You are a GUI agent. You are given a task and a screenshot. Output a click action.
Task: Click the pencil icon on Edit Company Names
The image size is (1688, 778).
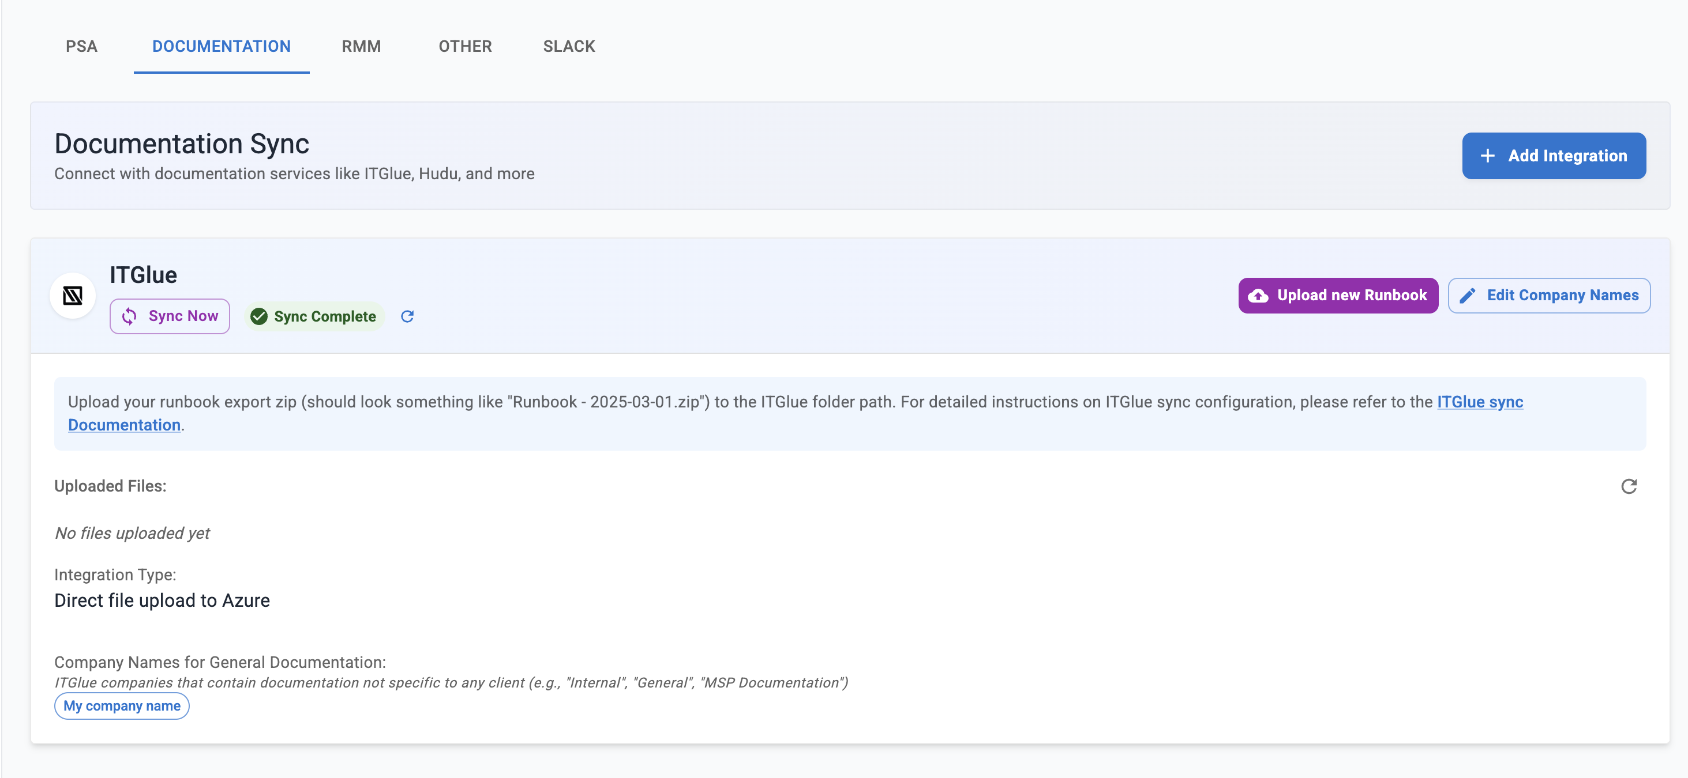[1467, 296]
